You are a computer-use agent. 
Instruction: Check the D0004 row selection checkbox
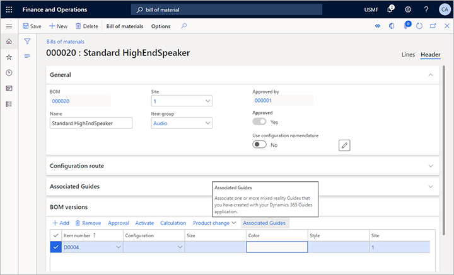[x=55, y=247]
